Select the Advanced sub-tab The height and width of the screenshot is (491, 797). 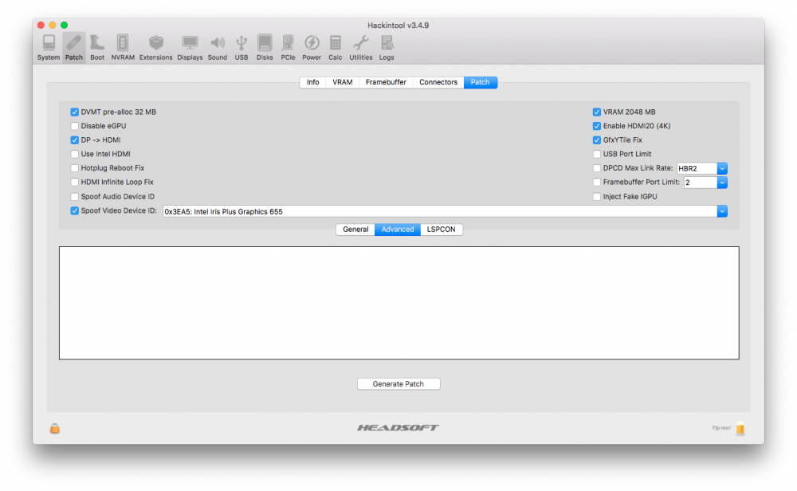coord(398,230)
